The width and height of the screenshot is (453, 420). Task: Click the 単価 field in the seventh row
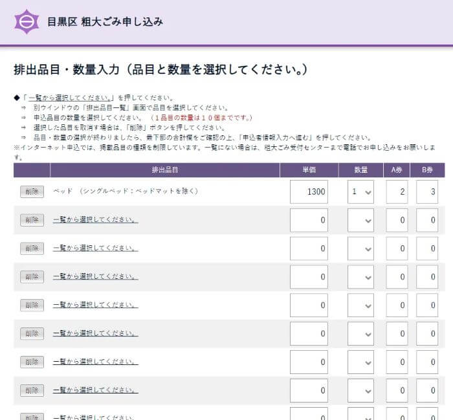tap(309, 362)
